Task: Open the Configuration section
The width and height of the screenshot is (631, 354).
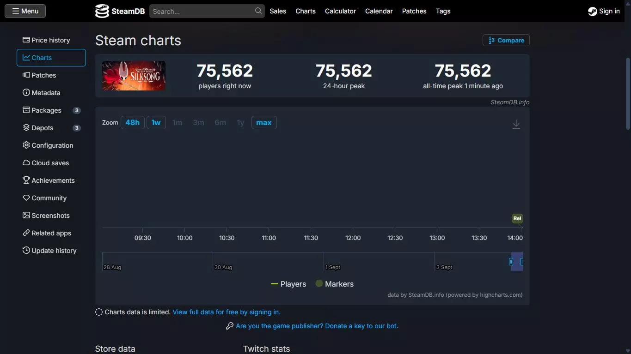Action: 51,145
